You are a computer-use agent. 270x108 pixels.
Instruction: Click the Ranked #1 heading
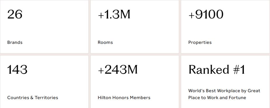pos(217,70)
